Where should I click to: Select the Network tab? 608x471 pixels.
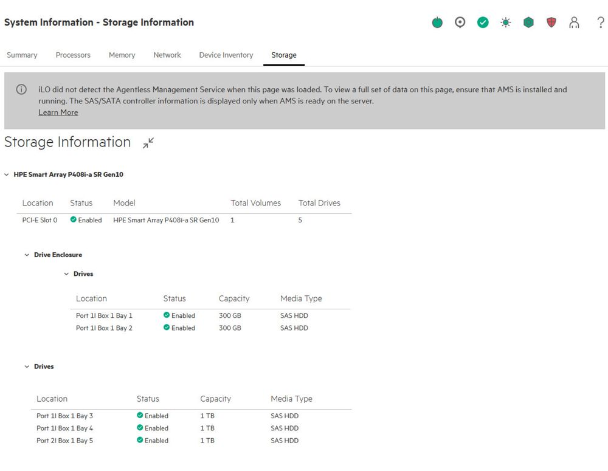click(167, 55)
